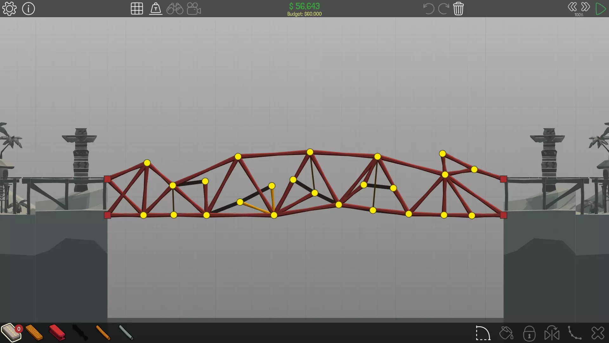Viewport: 609px width, 343px height.
Task: Increase the simulation speed
Action: pyautogui.click(x=586, y=7)
